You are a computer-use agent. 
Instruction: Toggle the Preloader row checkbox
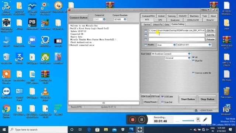click(x=146, y=39)
